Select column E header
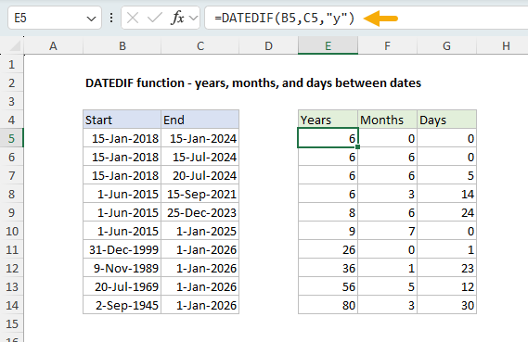This screenshot has width=528, height=342. coord(328,45)
